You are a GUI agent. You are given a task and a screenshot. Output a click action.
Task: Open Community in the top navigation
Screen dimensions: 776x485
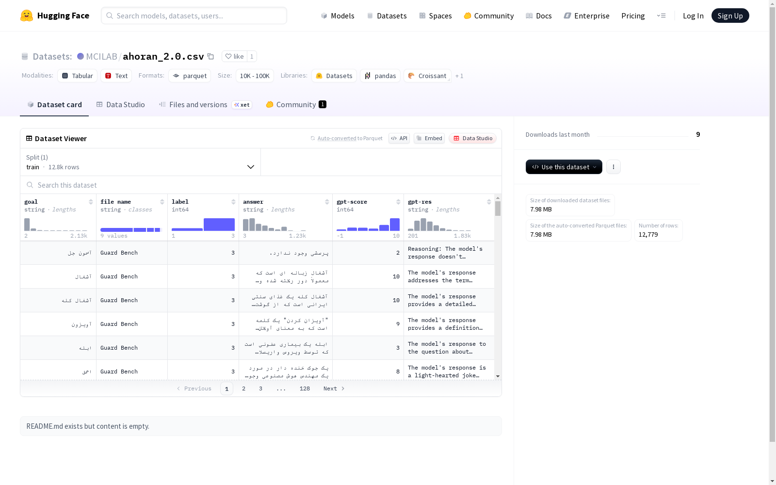point(489,16)
